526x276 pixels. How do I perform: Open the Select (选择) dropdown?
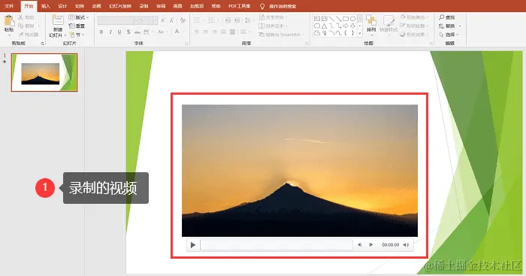tap(449, 35)
